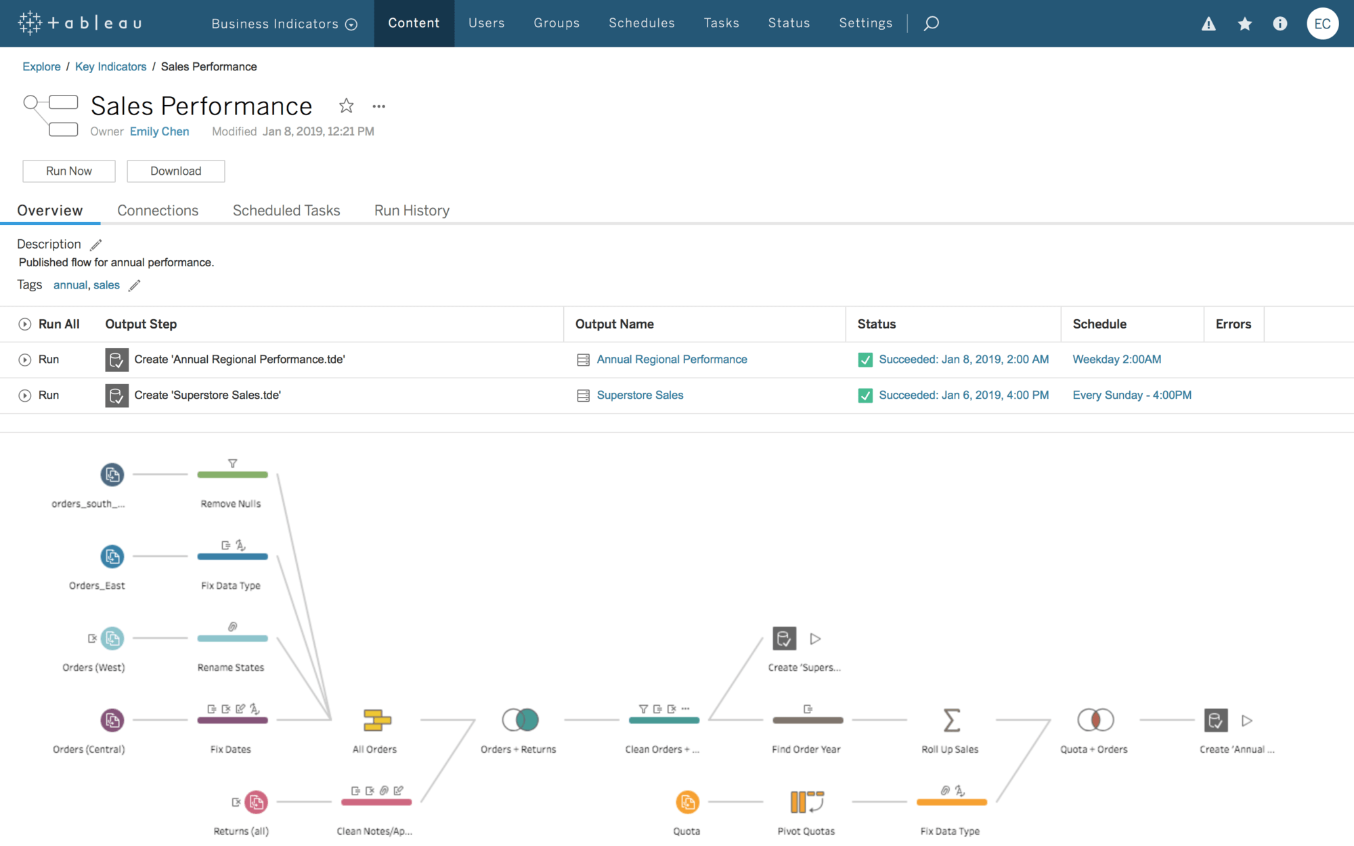
Task: Switch to the Run History tab
Action: (x=412, y=211)
